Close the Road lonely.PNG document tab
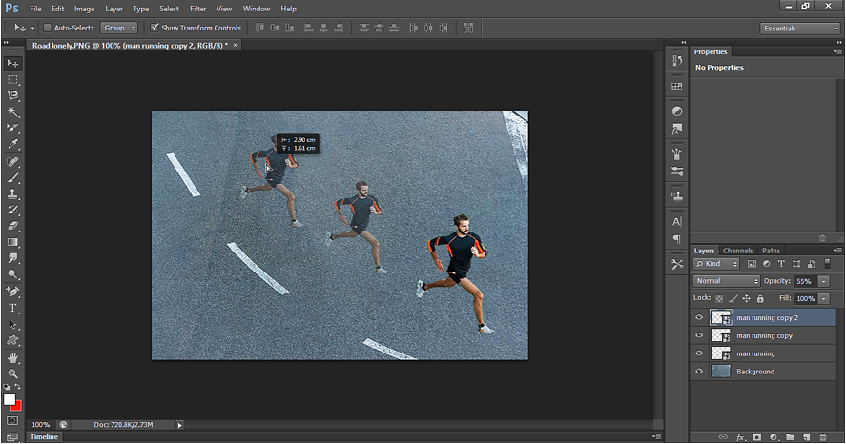 235,46
